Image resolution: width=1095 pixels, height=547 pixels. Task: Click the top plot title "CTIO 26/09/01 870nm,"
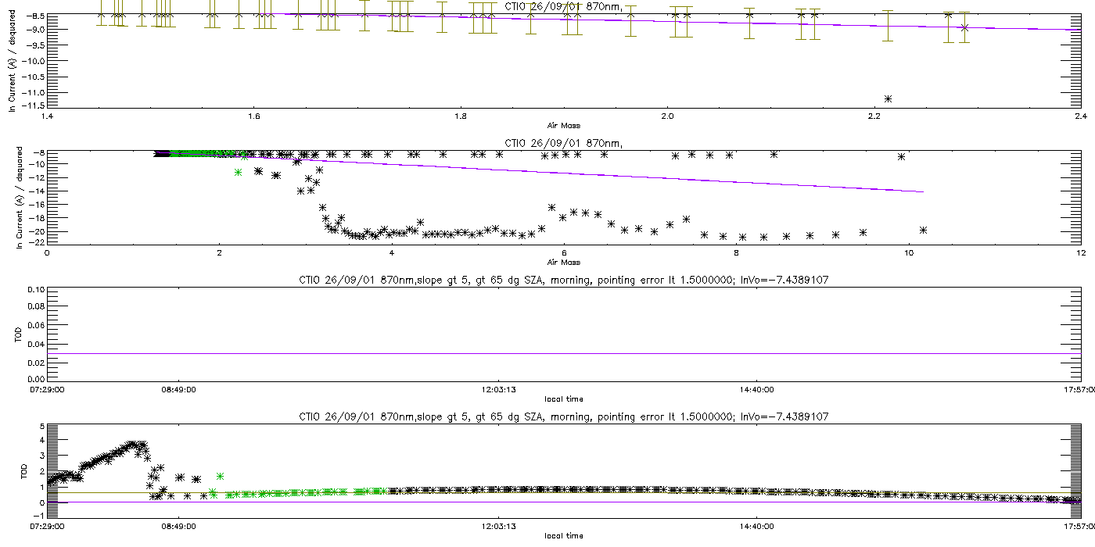(563, 5)
